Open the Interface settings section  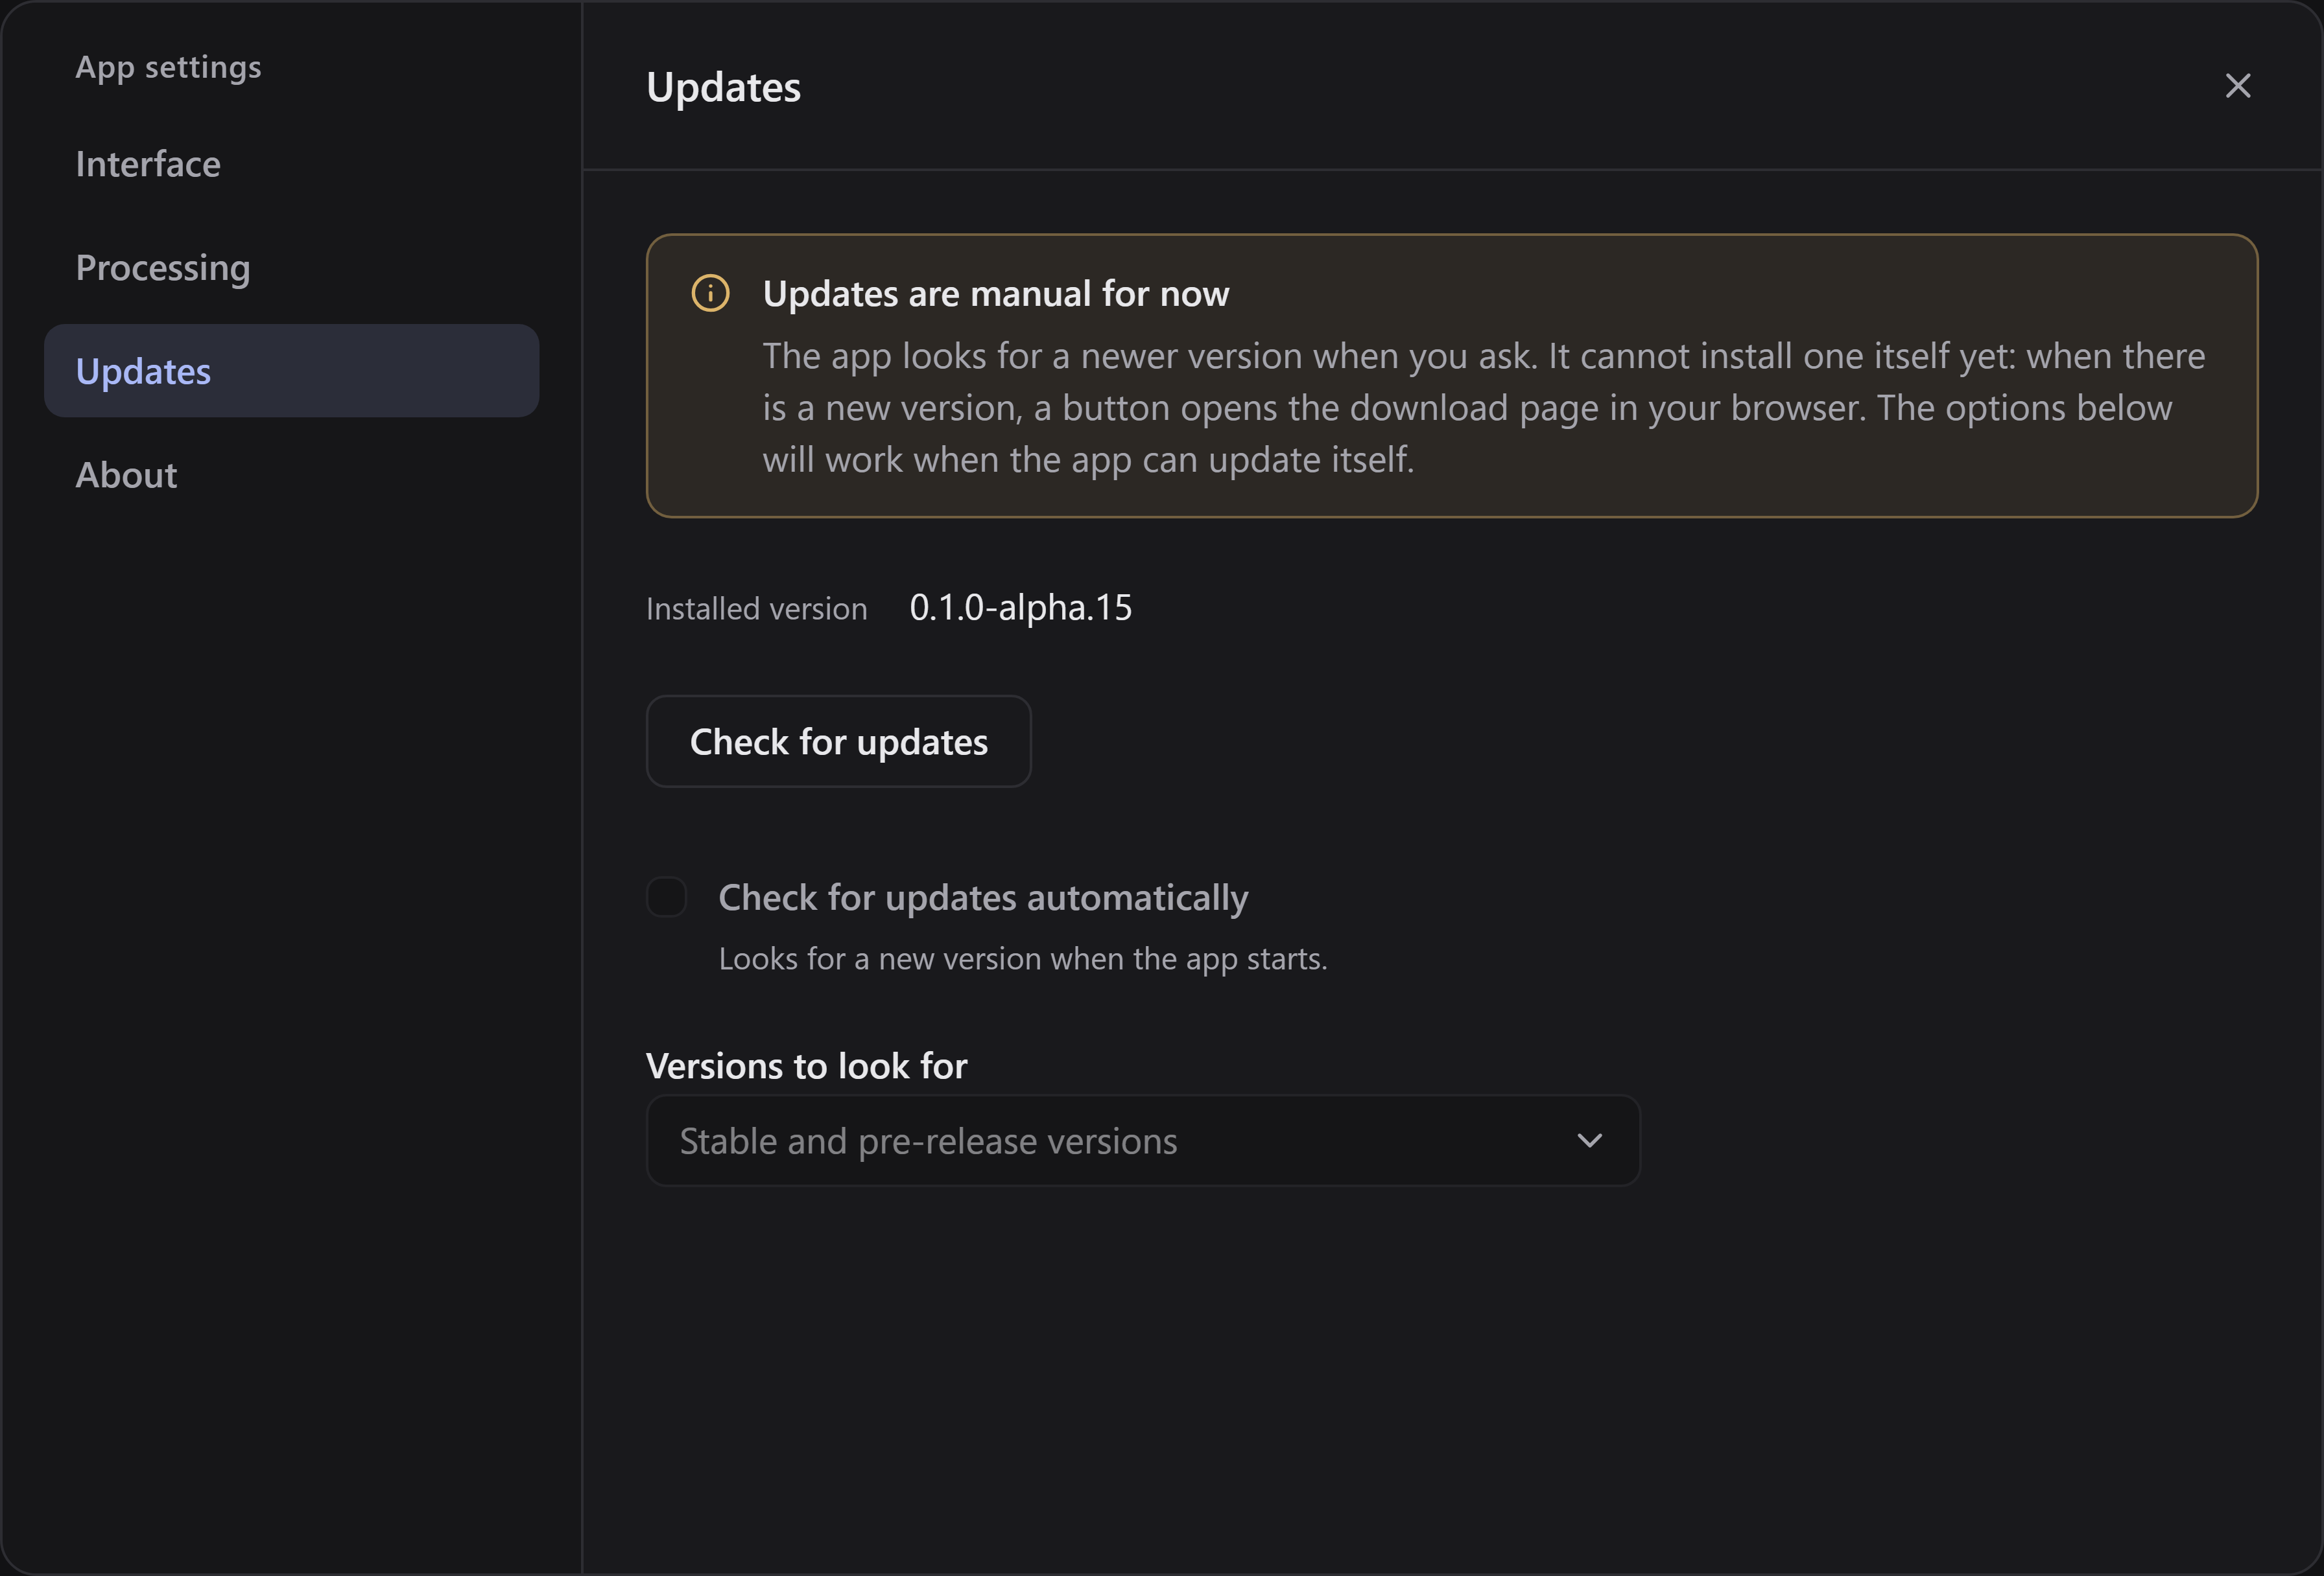[291, 164]
